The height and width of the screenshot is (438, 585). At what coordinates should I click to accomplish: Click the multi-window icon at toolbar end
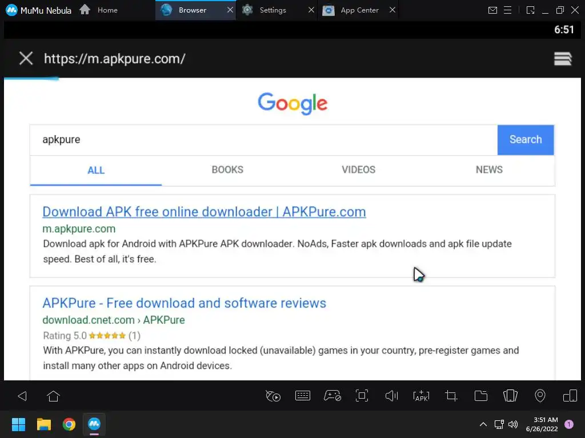(570, 396)
